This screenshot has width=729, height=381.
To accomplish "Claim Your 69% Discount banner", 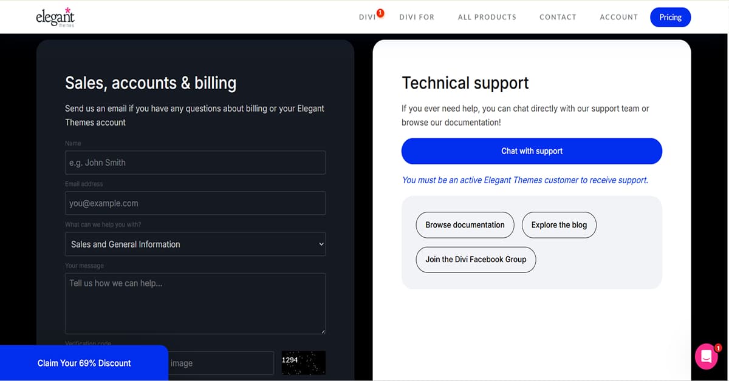I will (x=84, y=363).
